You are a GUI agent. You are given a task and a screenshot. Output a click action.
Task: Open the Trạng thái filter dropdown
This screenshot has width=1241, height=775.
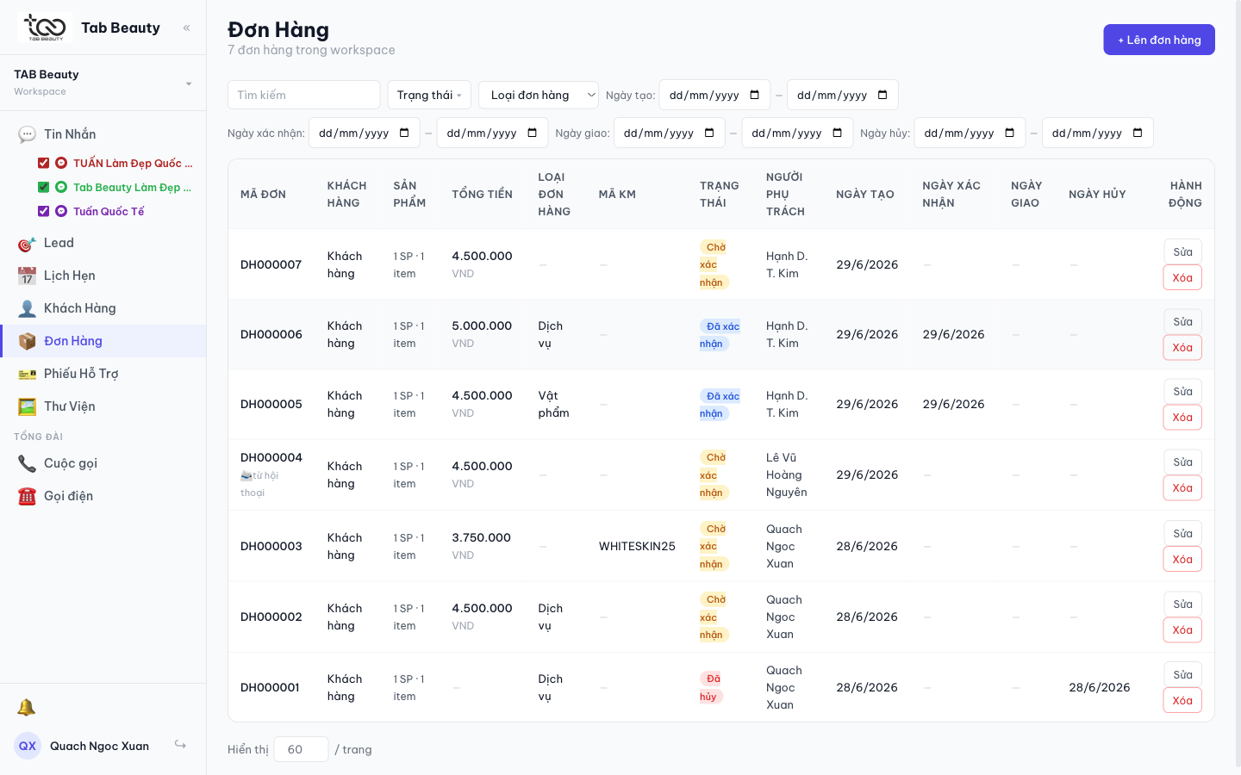coord(429,95)
